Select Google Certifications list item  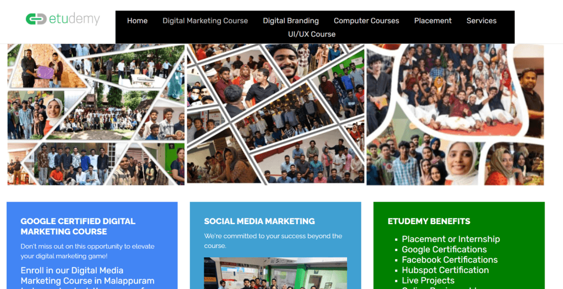(444, 250)
